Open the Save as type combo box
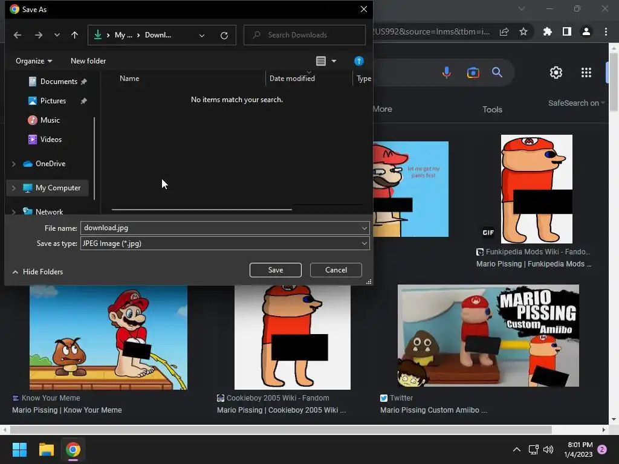The image size is (619, 464). (225, 243)
